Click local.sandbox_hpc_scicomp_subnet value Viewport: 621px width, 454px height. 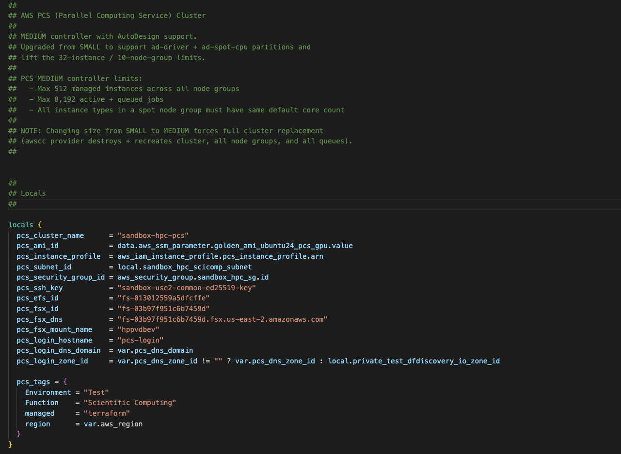[185, 267]
